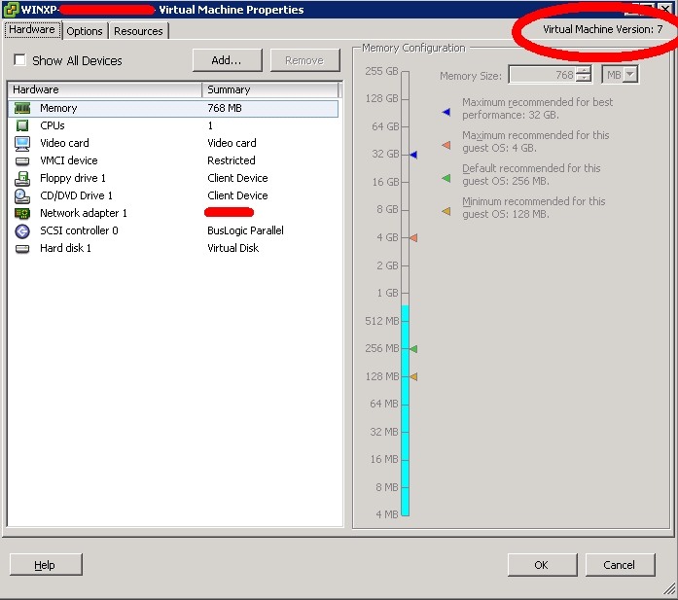The image size is (678, 600).
Task: Click the Help button
Action: tap(45, 565)
